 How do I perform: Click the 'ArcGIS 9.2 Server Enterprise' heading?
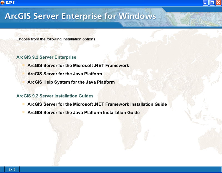tap(46, 57)
